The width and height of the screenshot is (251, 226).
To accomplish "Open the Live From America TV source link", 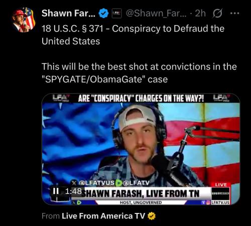I will (103, 216).
